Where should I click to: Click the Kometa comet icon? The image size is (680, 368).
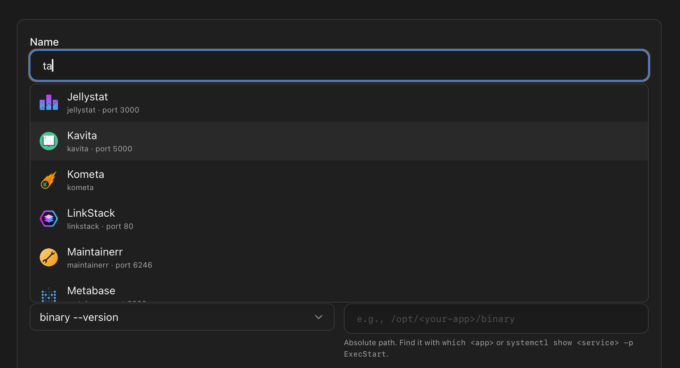coord(49,180)
